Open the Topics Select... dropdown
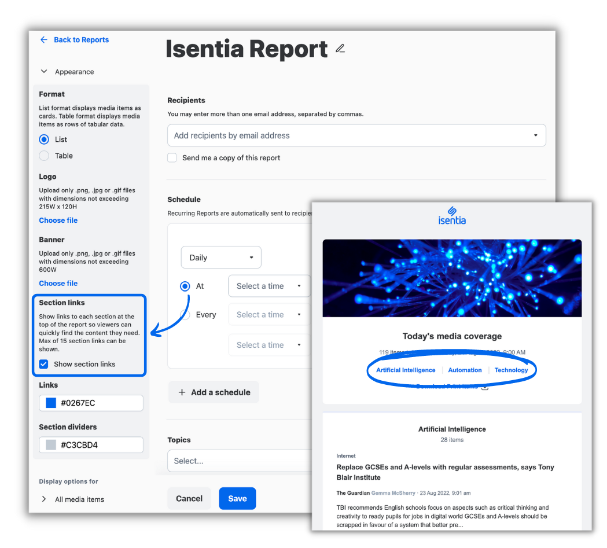 tap(240, 461)
